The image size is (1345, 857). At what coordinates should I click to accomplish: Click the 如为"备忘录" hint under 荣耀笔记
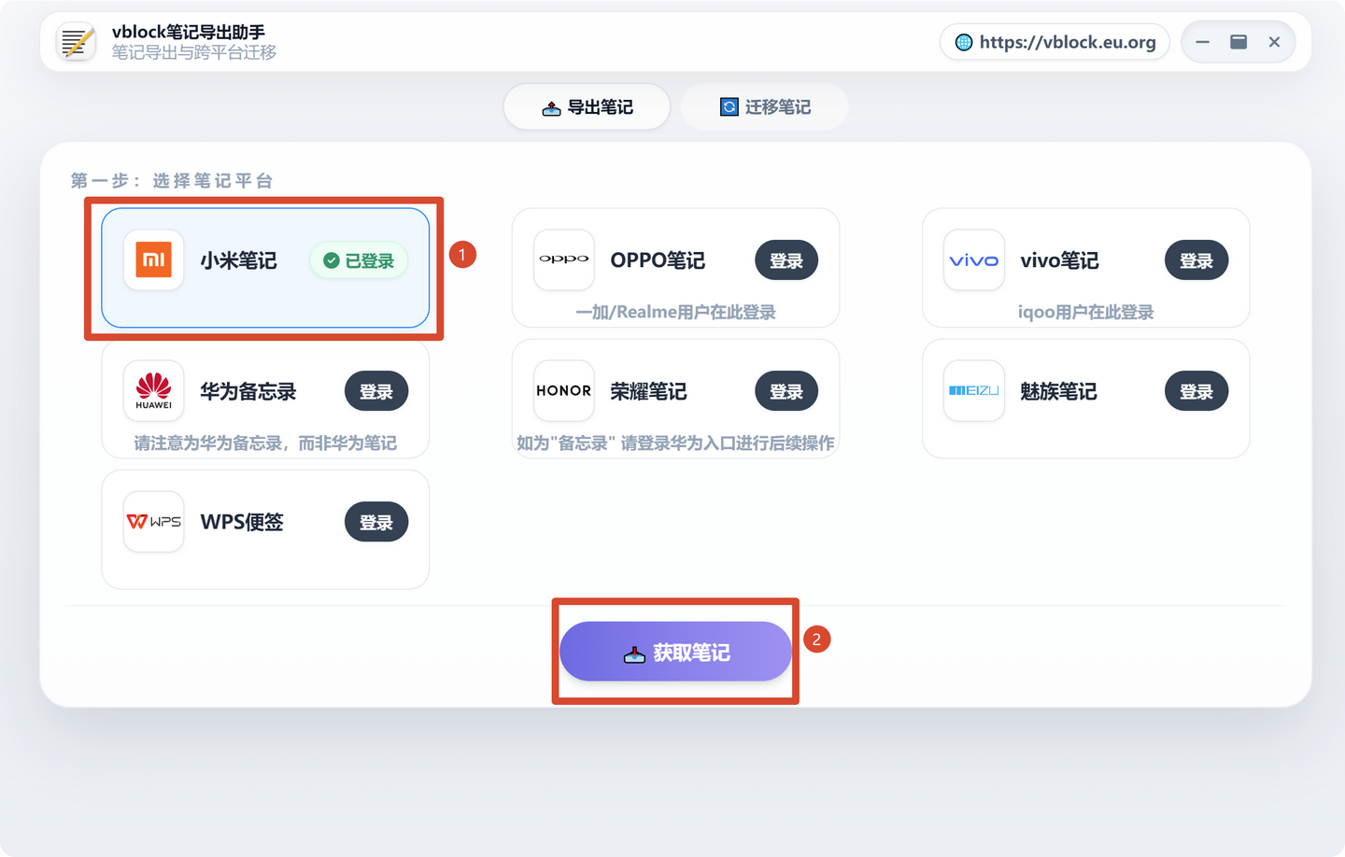pos(675,443)
